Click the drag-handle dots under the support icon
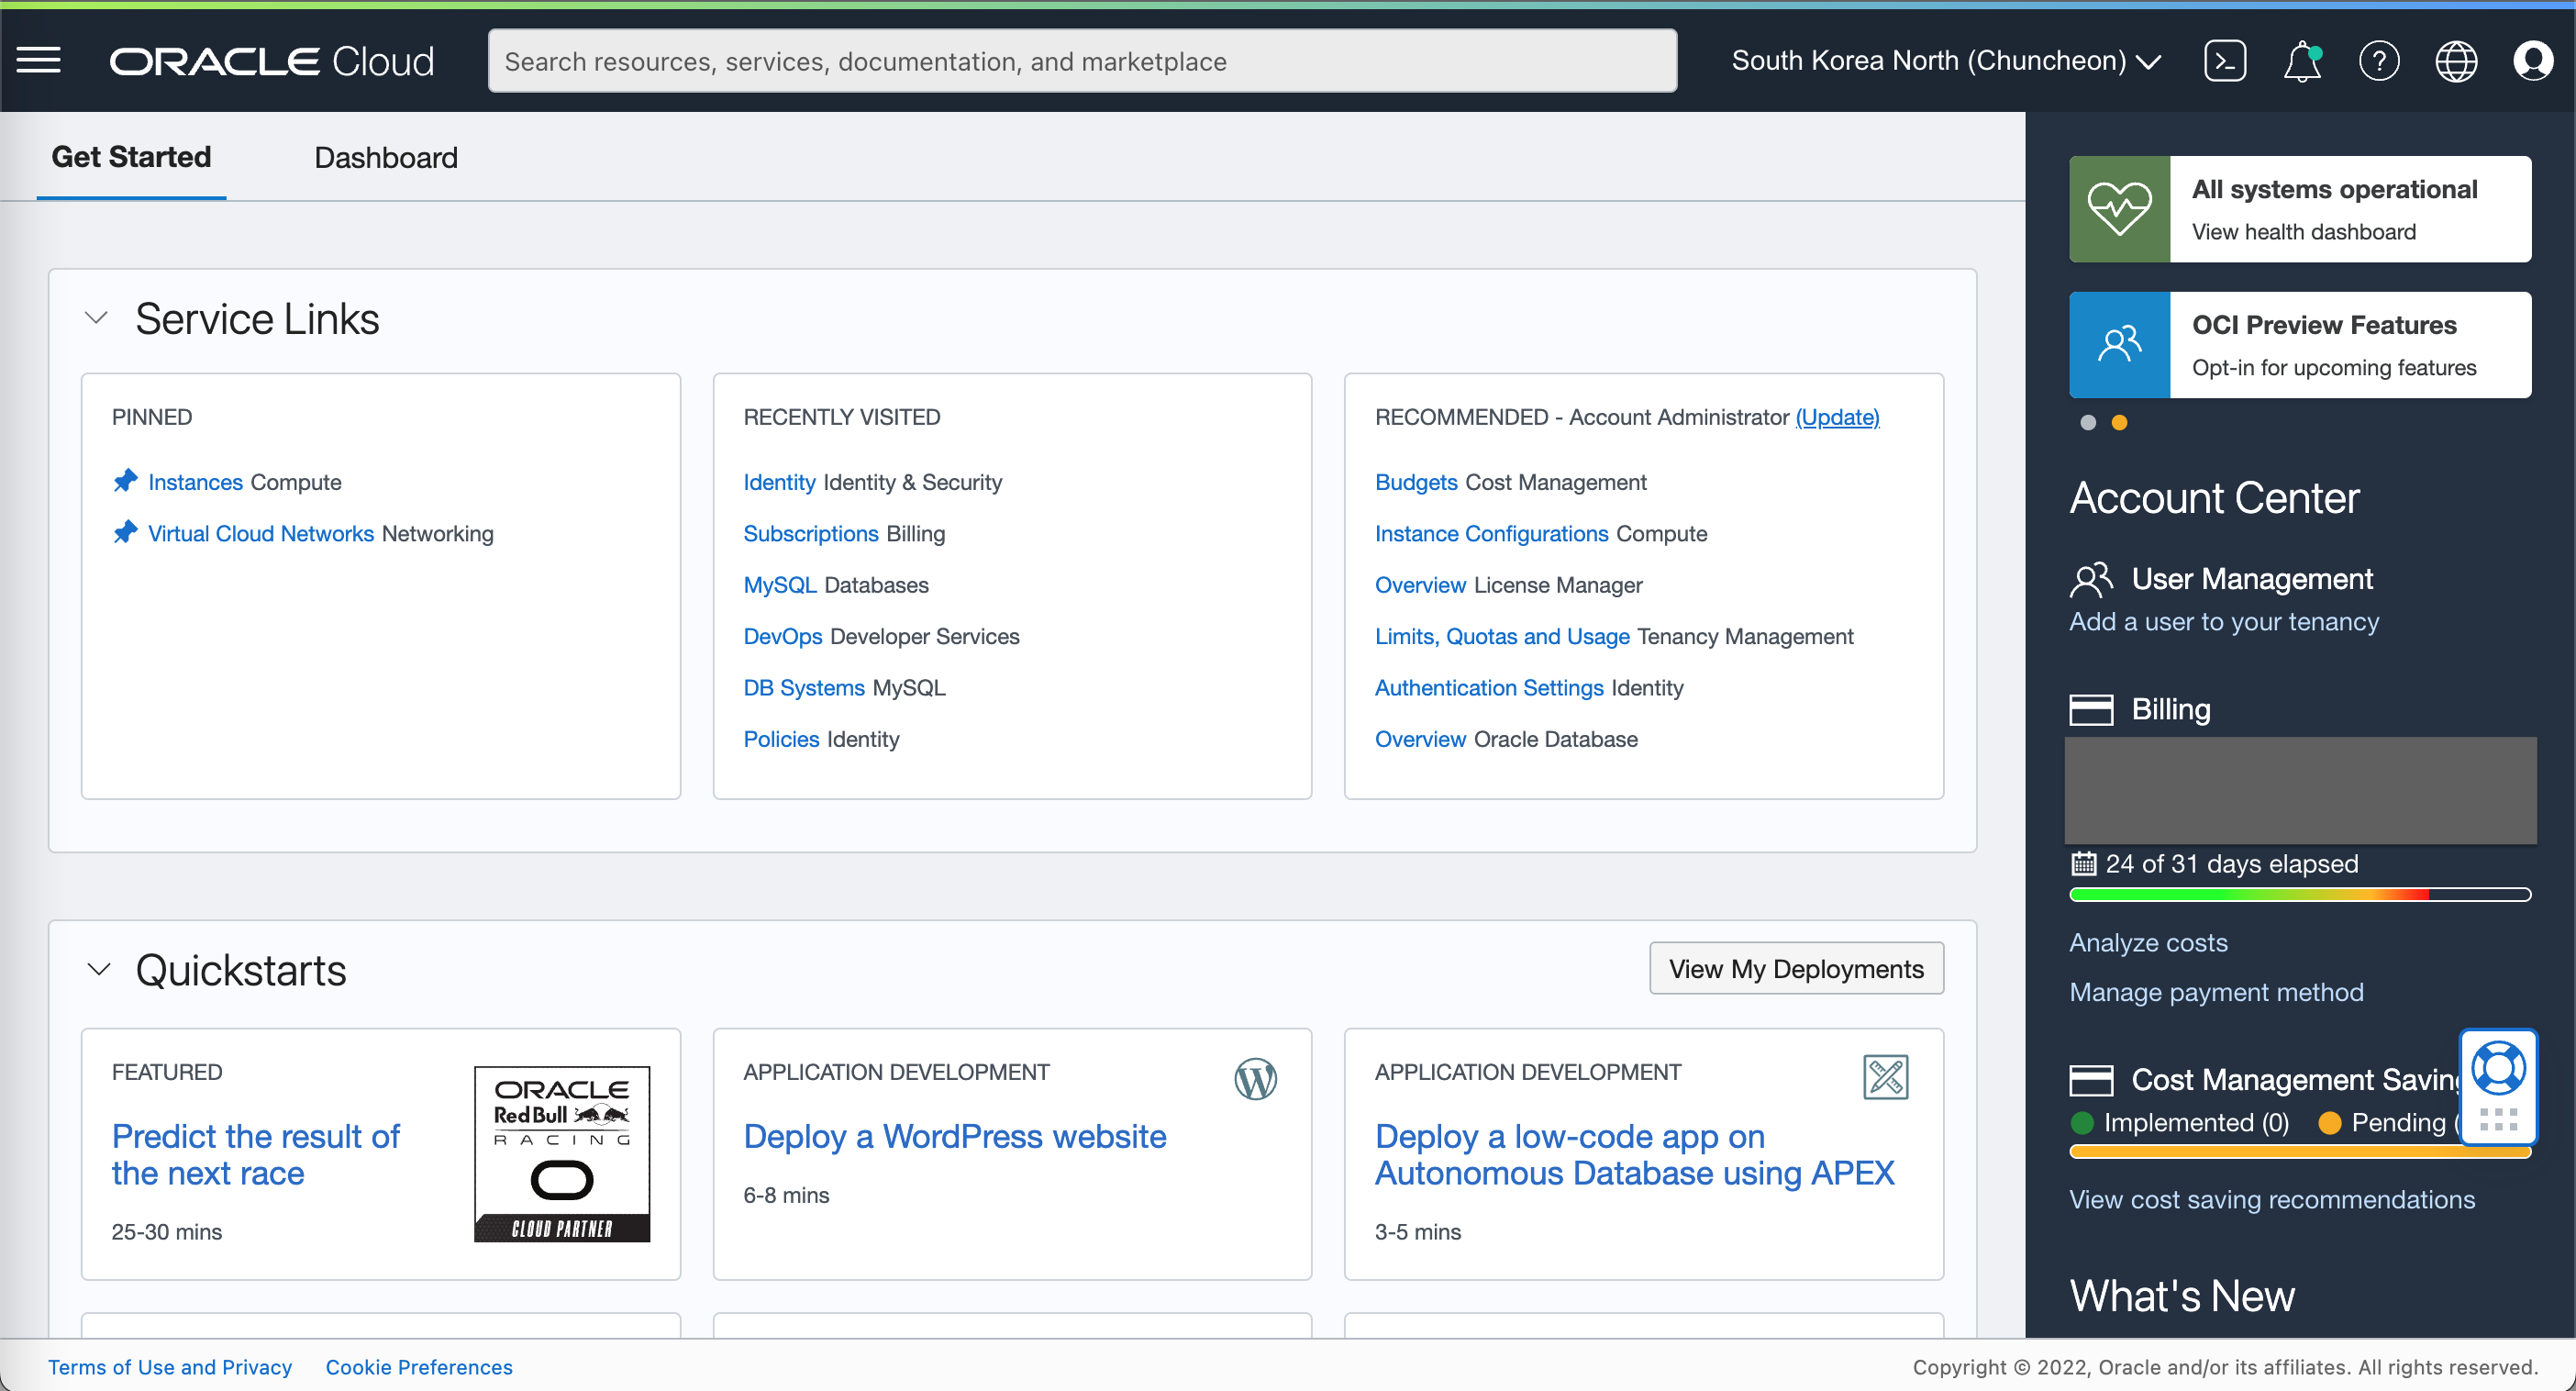2576x1391 pixels. pos(2498,1120)
